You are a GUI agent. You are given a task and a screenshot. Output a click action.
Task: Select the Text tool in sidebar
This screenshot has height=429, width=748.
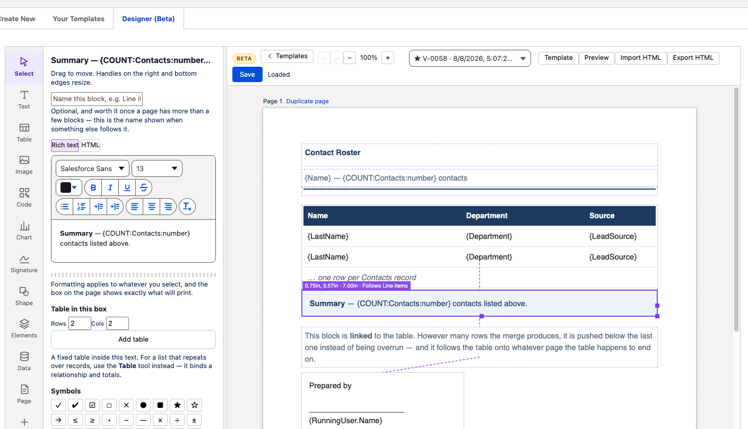pyautogui.click(x=24, y=100)
